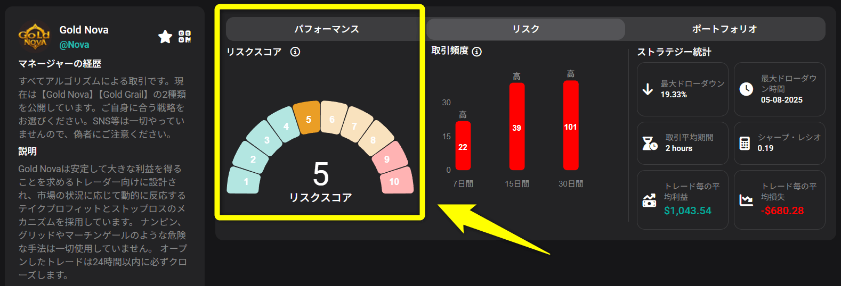Screen dimensions: 841x286
Task: Click the trading frequency info icon
Action: point(477,52)
